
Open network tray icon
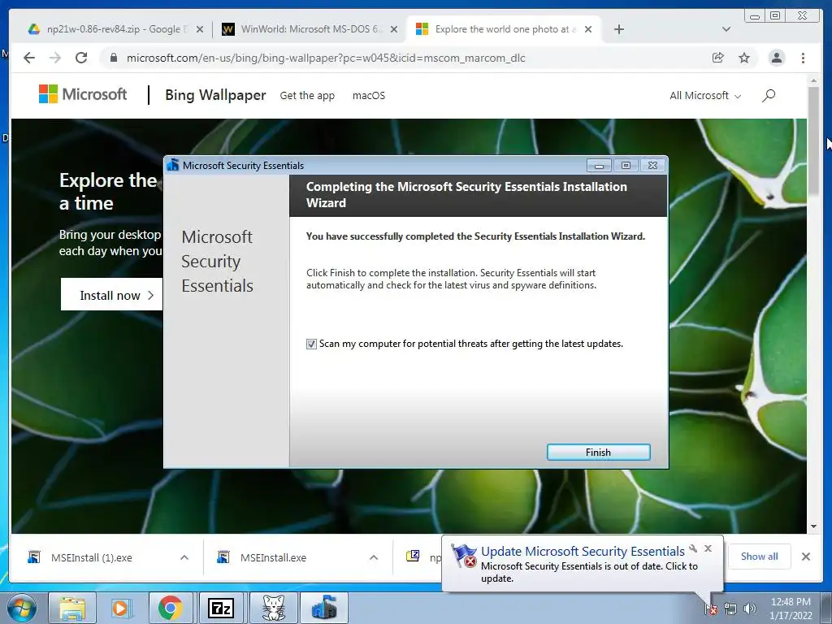[x=730, y=609]
